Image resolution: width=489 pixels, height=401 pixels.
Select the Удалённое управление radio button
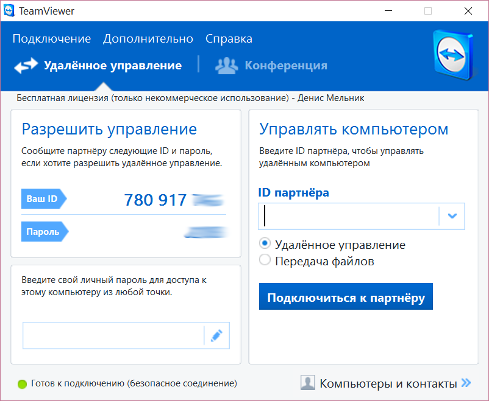pos(265,243)
